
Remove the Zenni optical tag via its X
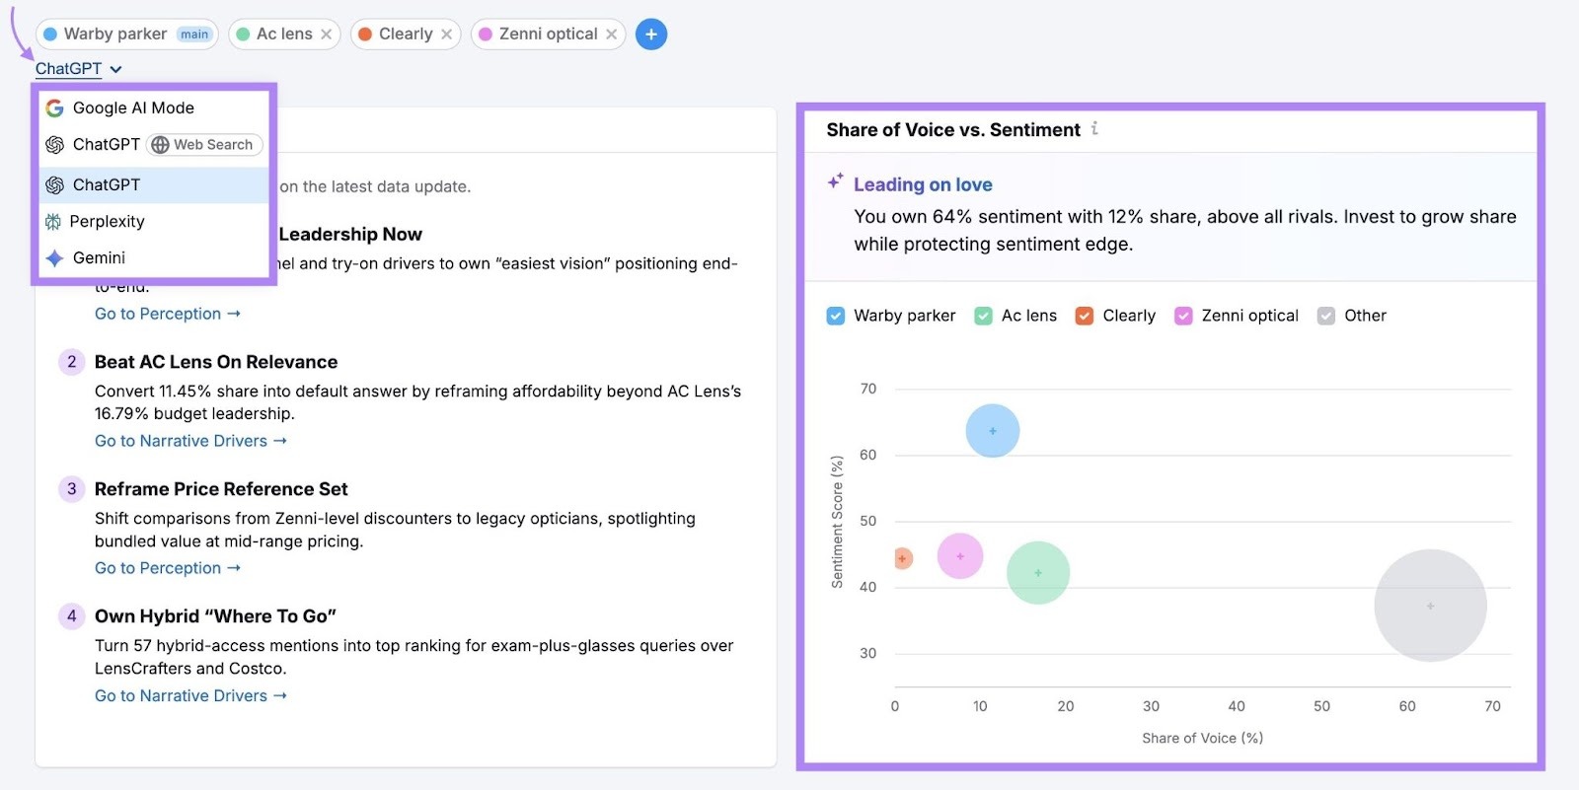[x=614, y=34]
